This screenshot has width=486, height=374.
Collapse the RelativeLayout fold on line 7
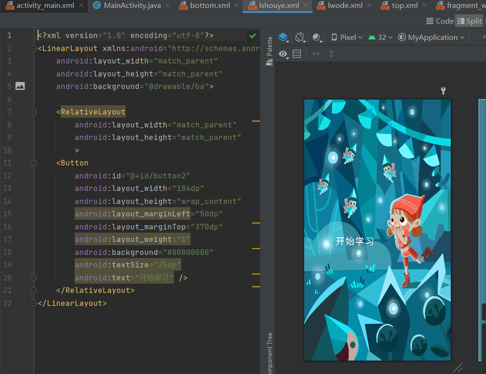tap(34, 112)
